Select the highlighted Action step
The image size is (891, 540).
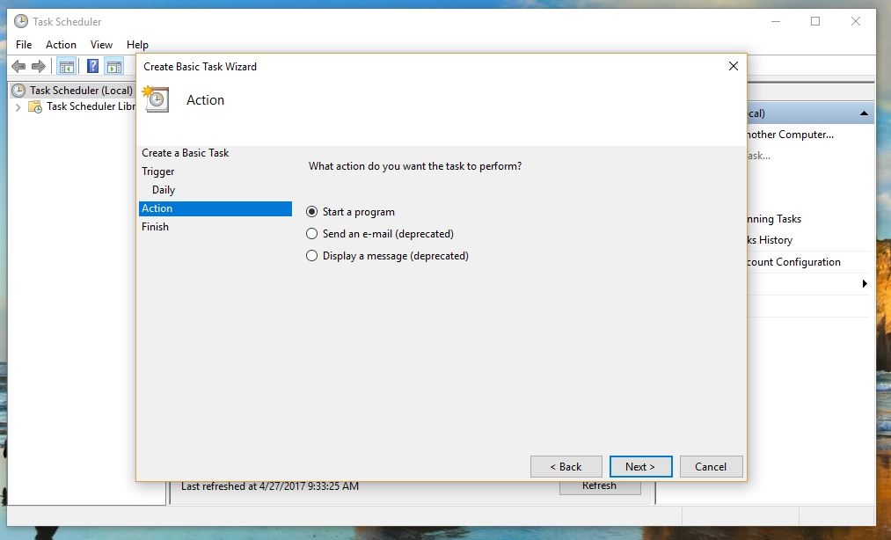[215, 208]
